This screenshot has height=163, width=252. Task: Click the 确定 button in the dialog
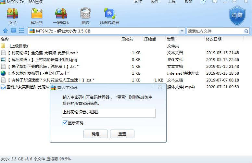click(x=95, y=134)
